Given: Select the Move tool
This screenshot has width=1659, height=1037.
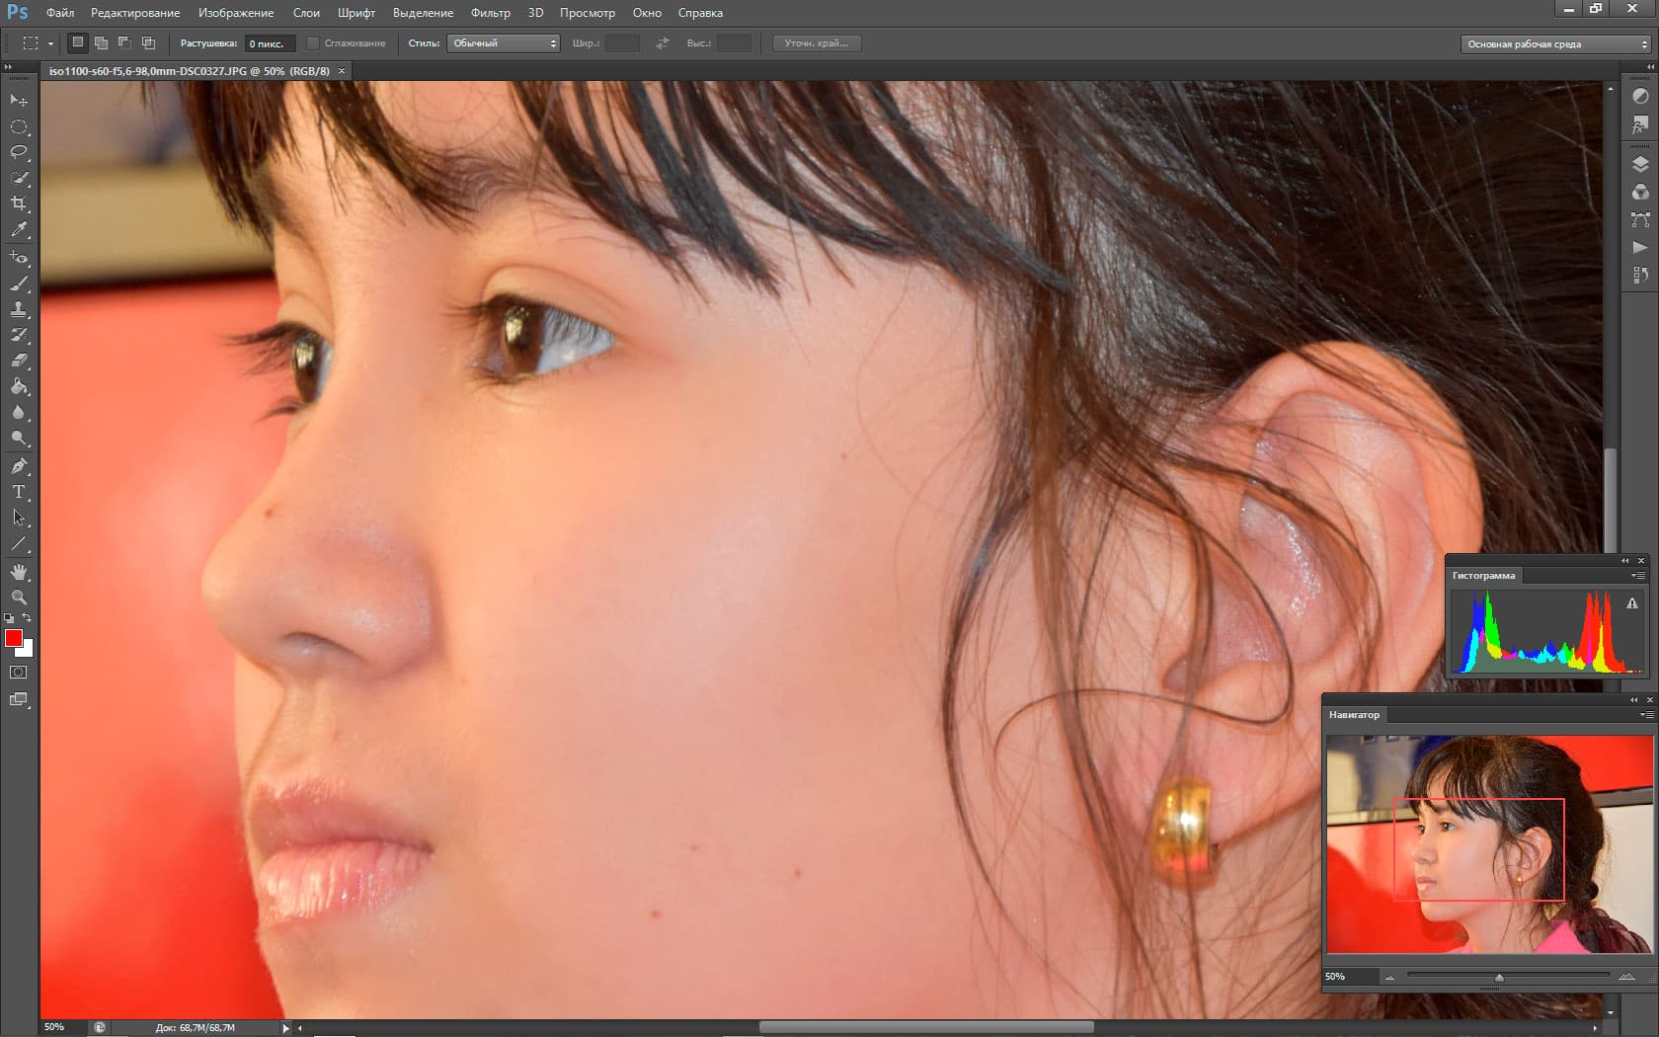Looking at the screenshot, I should 19,101.
